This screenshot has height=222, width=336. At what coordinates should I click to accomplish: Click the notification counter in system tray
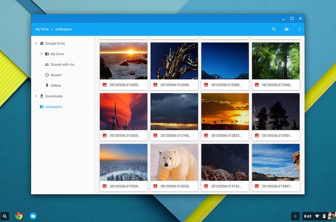296,216
